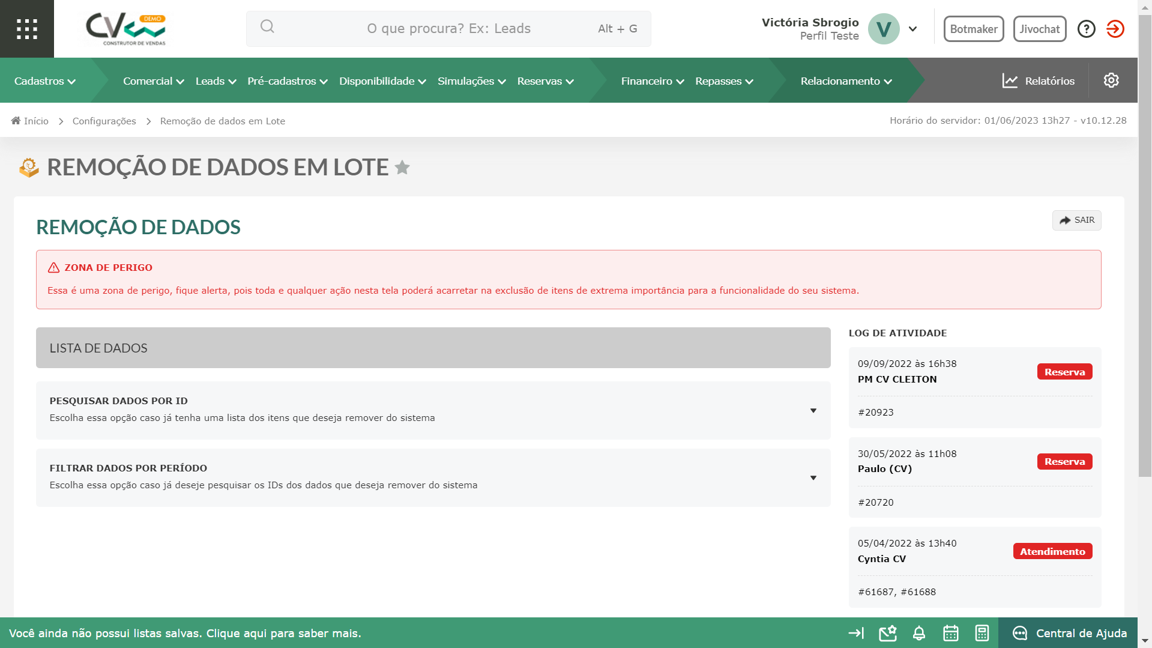Open the Reservas menu
1152x648 pixels.
tap(546, 81)
